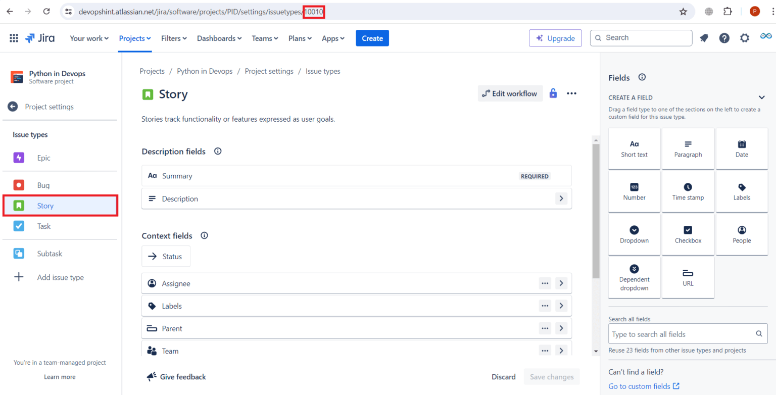Pick the Dropdown field type tile
776x395 pixels.
tap(634, 235)
